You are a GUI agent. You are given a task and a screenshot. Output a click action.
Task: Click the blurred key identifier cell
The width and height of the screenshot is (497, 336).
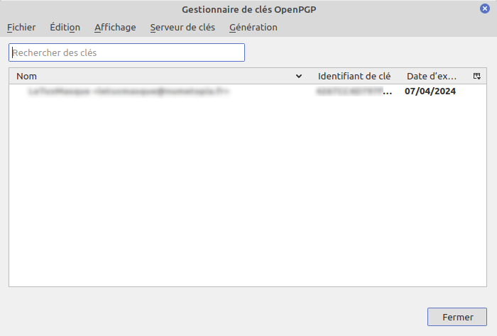point(354,91)
